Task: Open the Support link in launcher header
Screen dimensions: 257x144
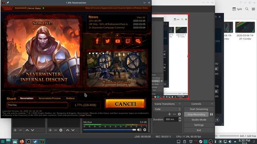Action: pyautogui.click(x=105, y=8)
